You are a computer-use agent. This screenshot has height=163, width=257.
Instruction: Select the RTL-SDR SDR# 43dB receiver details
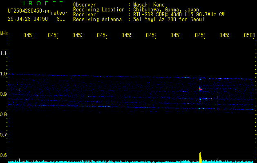[x=179, y=15]
